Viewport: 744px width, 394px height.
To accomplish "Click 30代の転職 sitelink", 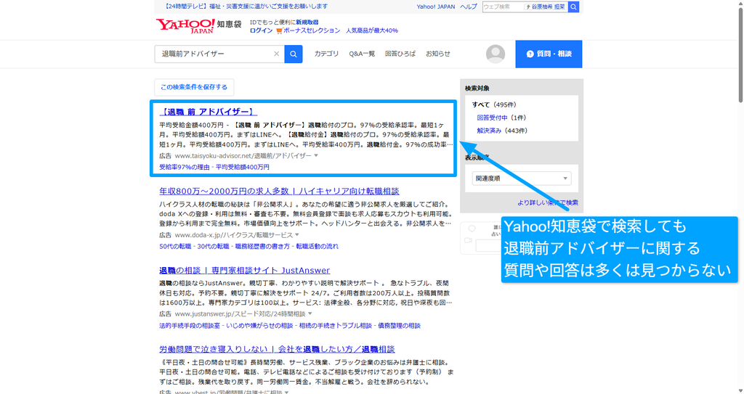I will [x=213, y=246].
